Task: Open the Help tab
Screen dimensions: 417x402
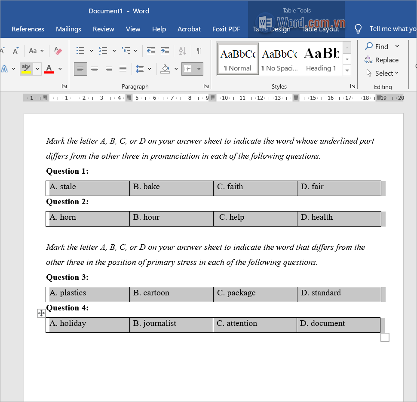Action: pyautogui.click(x=159, y=29)
